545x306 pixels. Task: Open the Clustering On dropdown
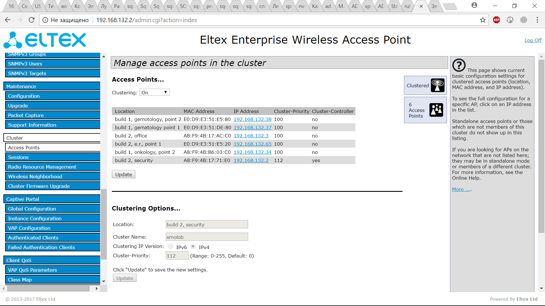tap(154, 92)
